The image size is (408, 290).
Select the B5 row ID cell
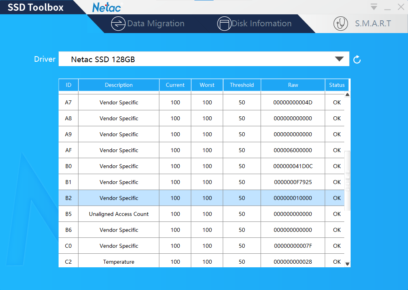[69, 214]
